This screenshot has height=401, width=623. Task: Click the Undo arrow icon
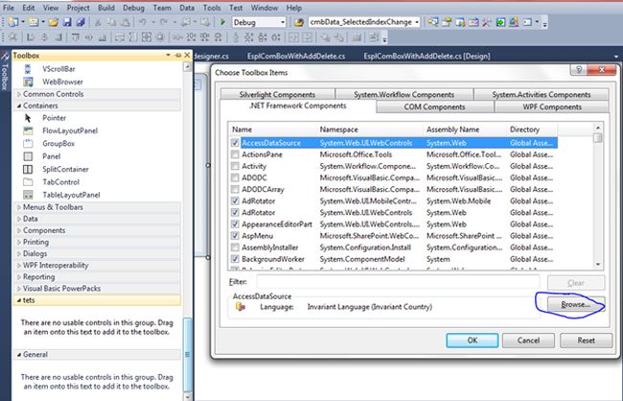(142, 22)
